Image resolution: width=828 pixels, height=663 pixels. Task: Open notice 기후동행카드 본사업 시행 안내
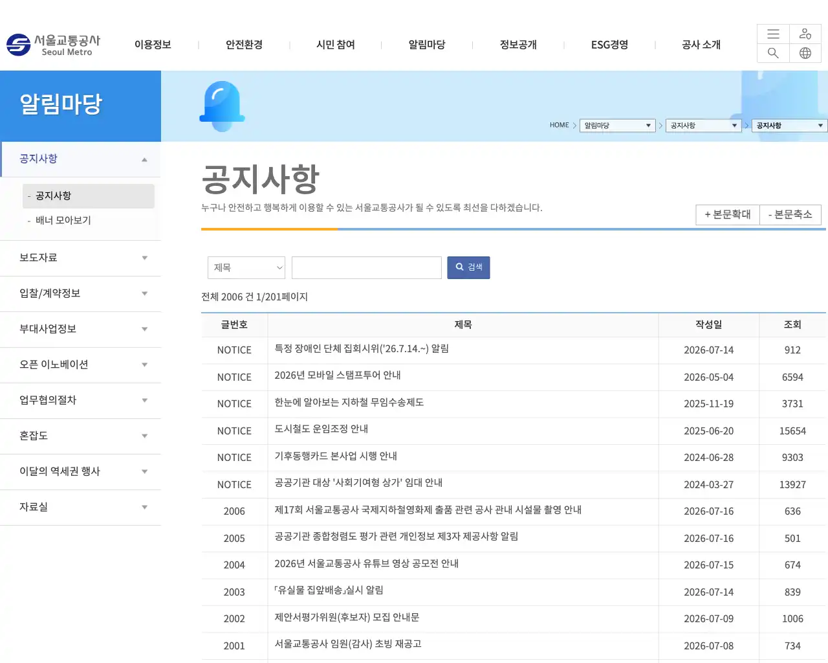(336, 456)
